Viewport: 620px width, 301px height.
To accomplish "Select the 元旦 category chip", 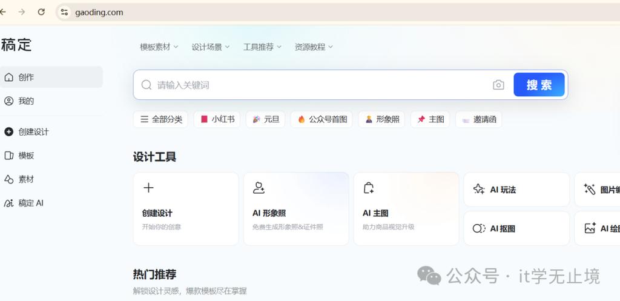I will point(265,119).
